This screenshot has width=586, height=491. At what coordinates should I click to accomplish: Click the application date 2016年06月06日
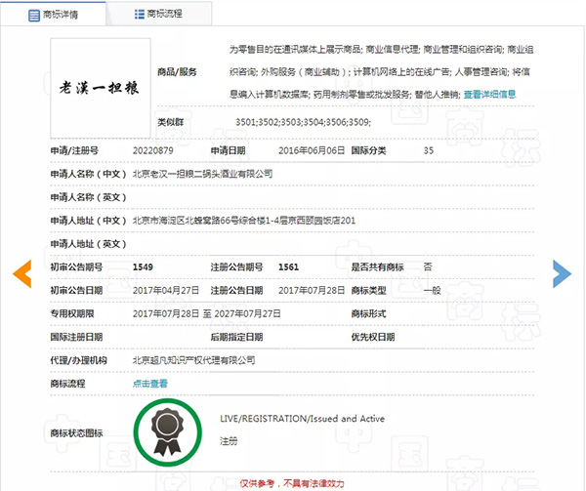[312, 150]
